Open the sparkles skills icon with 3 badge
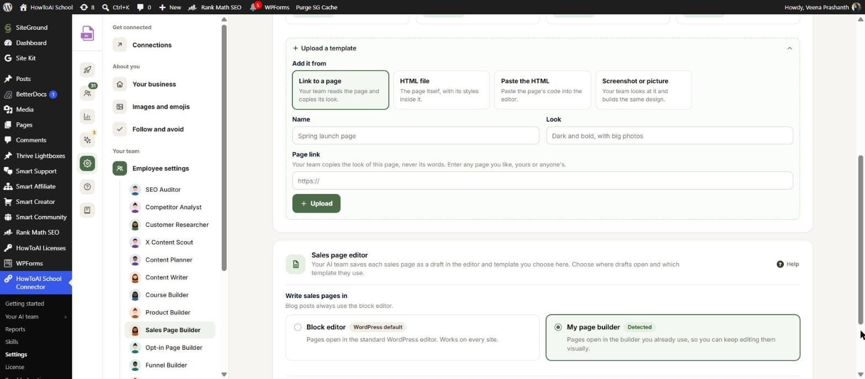Screen dimensions: 865x379 (87, 140)
